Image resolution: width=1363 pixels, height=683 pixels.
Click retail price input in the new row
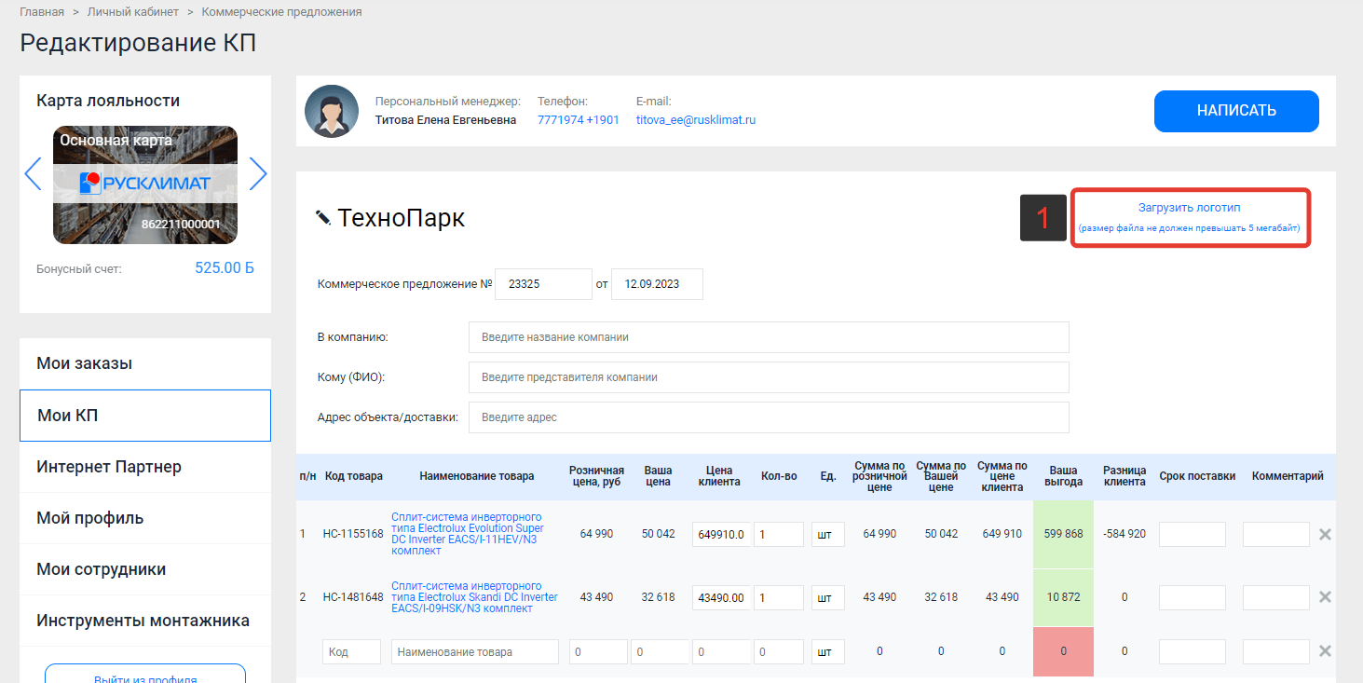click(598, 652)
